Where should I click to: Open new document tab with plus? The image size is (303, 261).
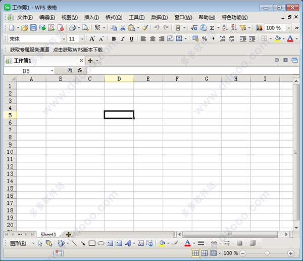pyautogui.click(x=90, y=61)
